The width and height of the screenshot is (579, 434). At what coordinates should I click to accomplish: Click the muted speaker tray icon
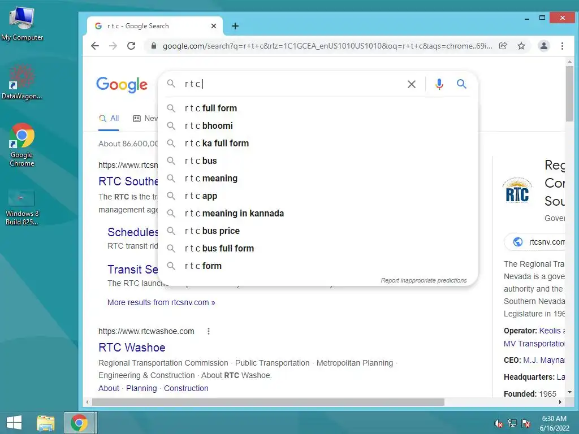point(498,423)
